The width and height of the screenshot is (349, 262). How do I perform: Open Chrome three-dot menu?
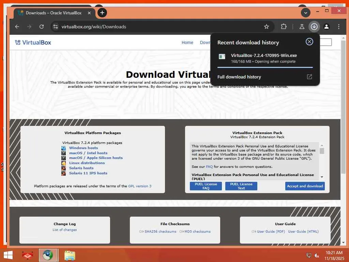pyautogui.click(x=338, y=27)
